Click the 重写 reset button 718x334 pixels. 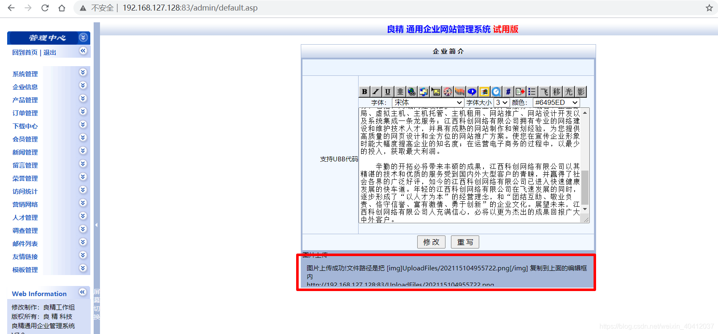coord(465,242)
